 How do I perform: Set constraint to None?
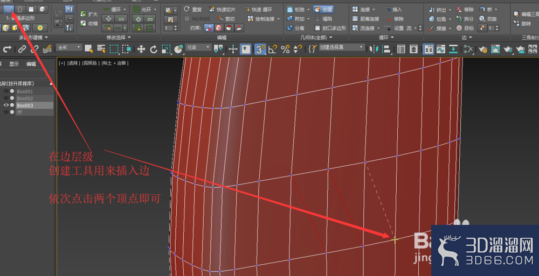[209, 28]
